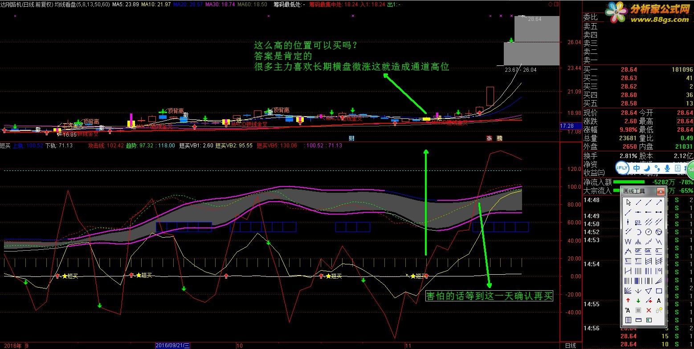Select the A text label tool

659,300
